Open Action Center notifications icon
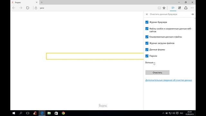 177,113
